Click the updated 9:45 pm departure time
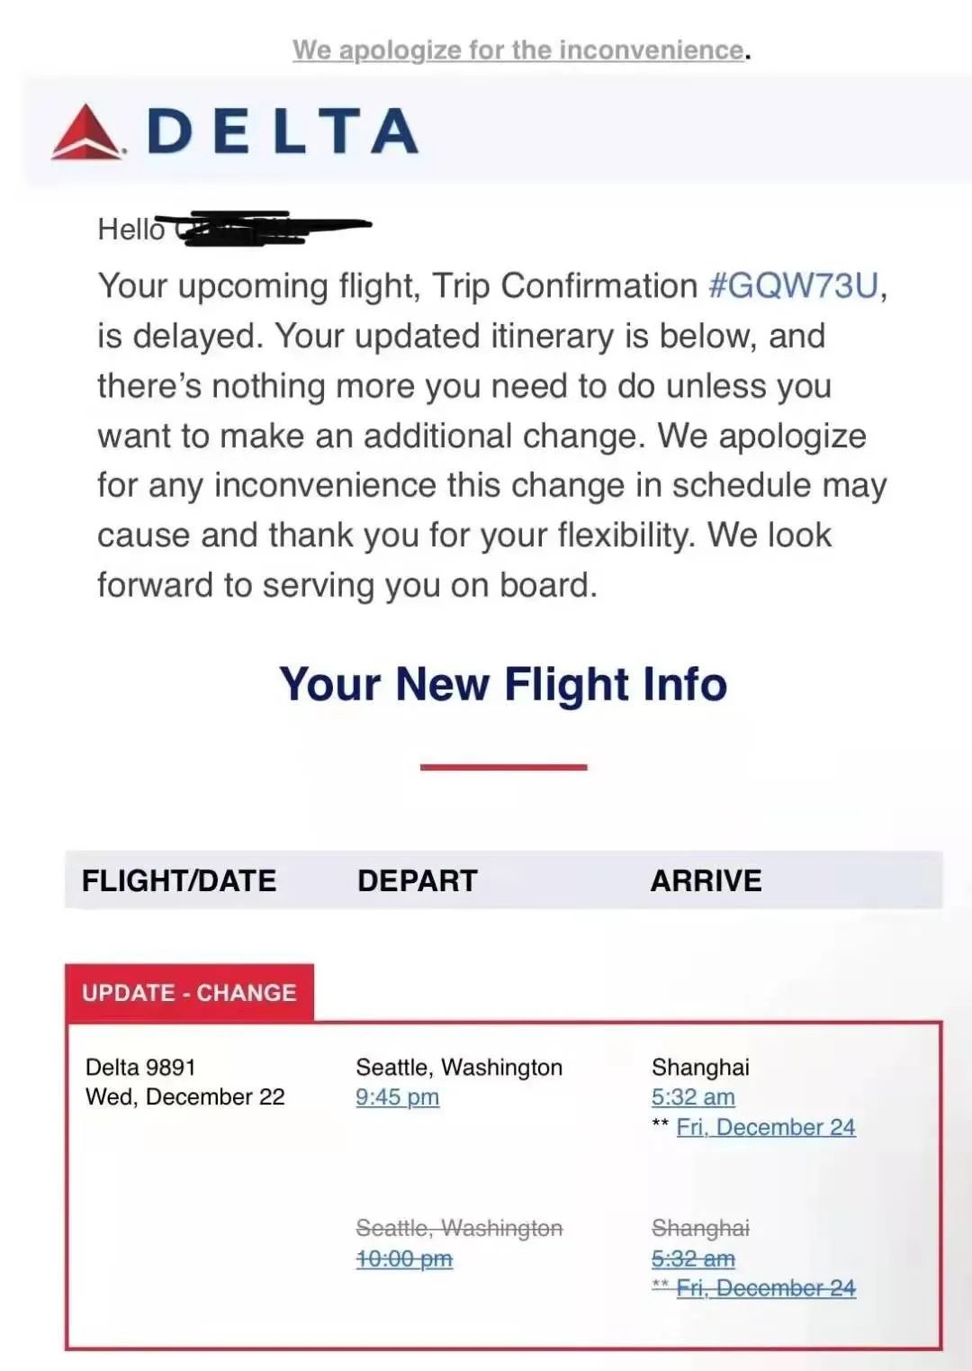Image resolution: width=972 pixels, height=1371 pixels. pos(397,1096)
